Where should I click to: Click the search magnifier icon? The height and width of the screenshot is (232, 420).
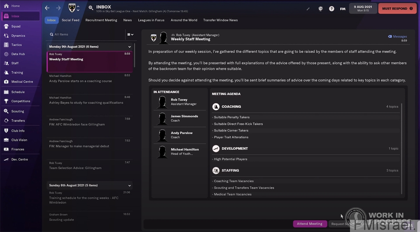(x=91, y=8)
